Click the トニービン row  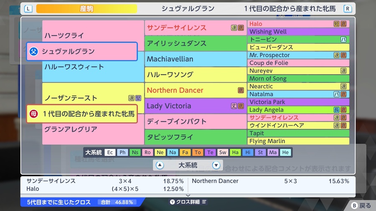[x=298, y=40]
